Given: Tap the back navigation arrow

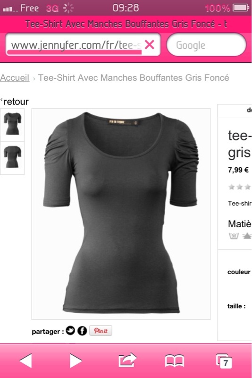Looking at the screenshot, I should (x=26, y=361).
